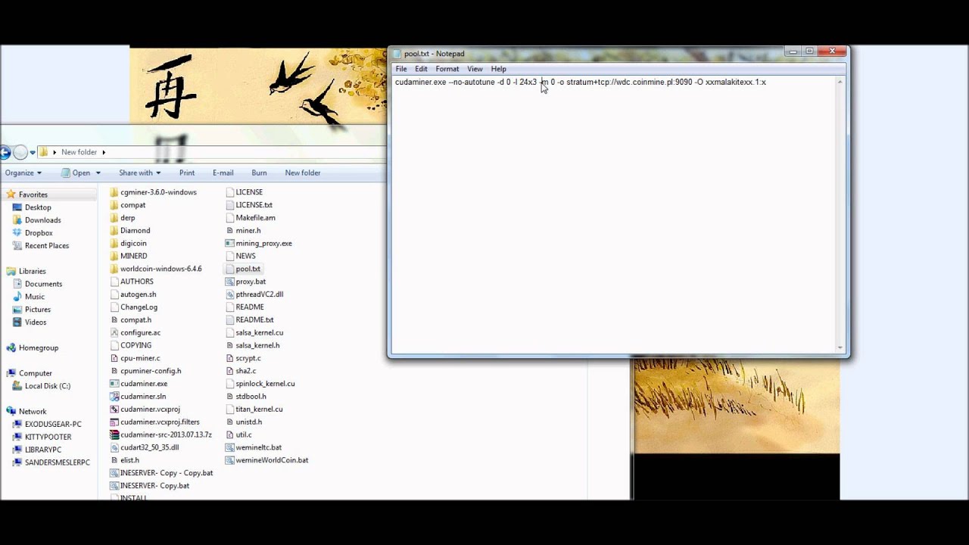Click the Local Disk (C:) drive icon
The image size is (969, 545).
coord(17,386)
